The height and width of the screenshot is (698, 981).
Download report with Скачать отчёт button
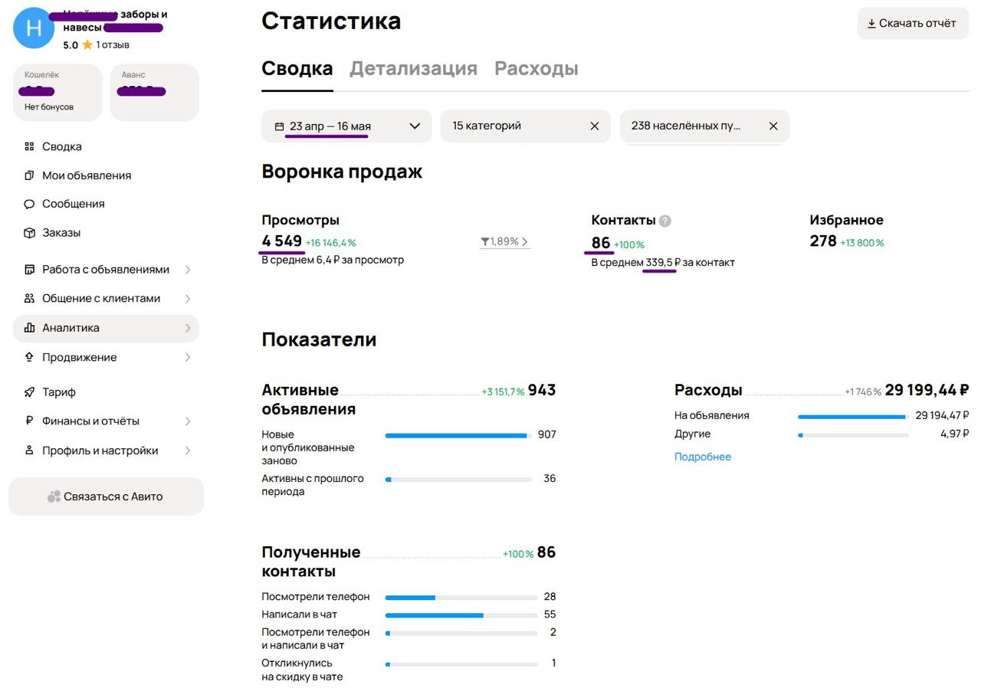click(912, 24)
